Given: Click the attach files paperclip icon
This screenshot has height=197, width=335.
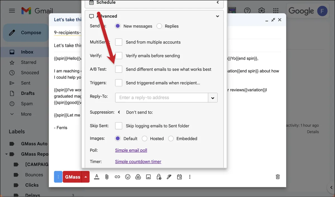Looking at the screenshot, I should pos(107,177).
